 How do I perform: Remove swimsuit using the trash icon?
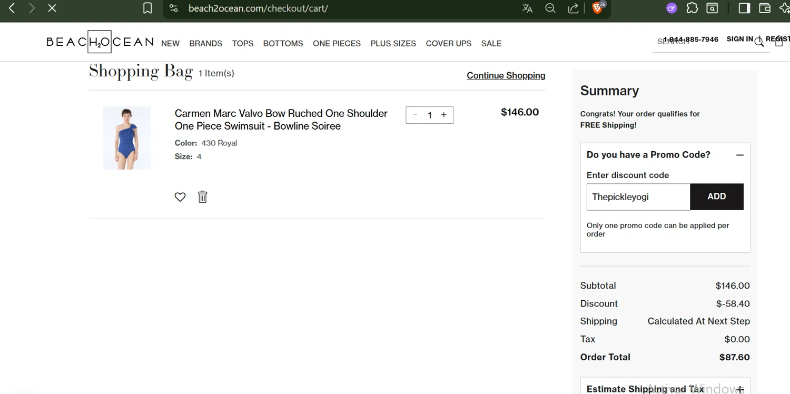[x=203, y=197]
